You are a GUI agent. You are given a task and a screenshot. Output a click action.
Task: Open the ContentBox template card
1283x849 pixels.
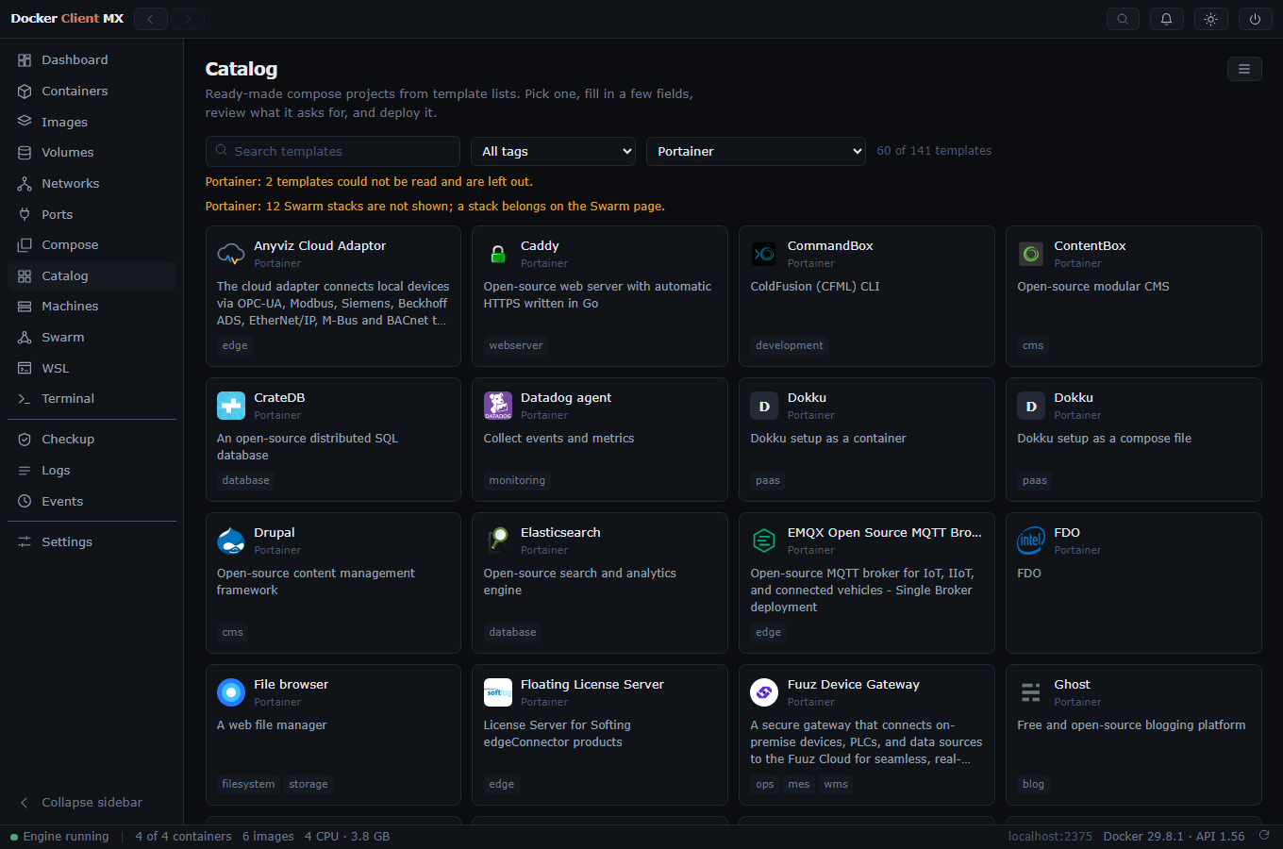(1134, 296)
